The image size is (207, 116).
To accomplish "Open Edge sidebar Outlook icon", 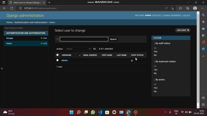I will [x=203, y=49].
